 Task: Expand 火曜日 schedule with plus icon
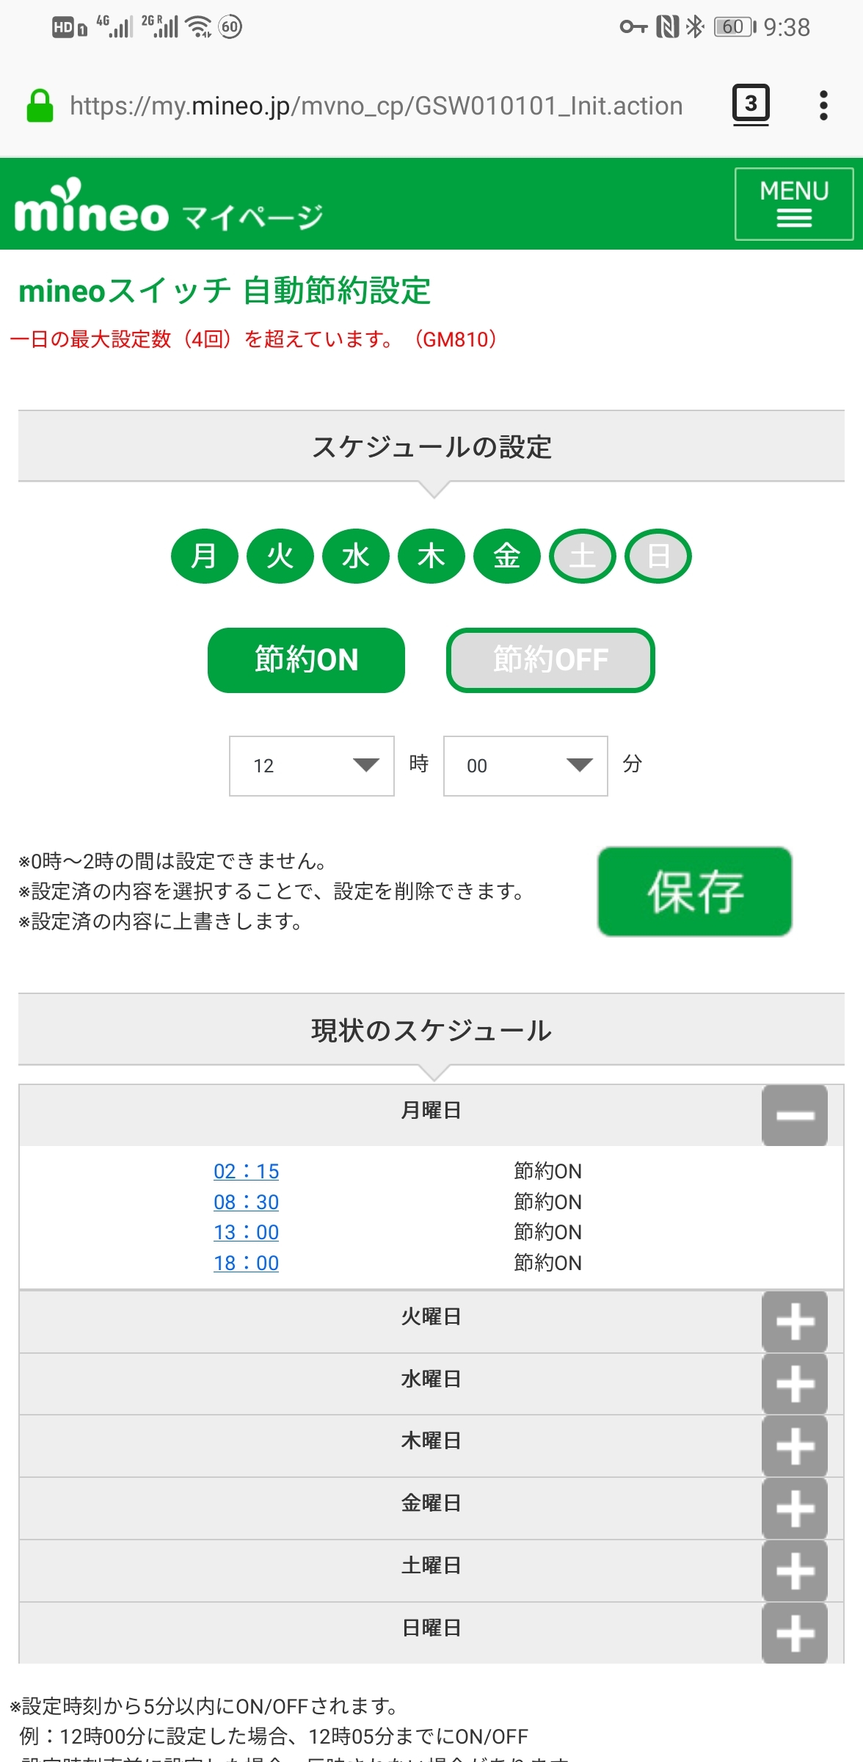[794, 1322]
